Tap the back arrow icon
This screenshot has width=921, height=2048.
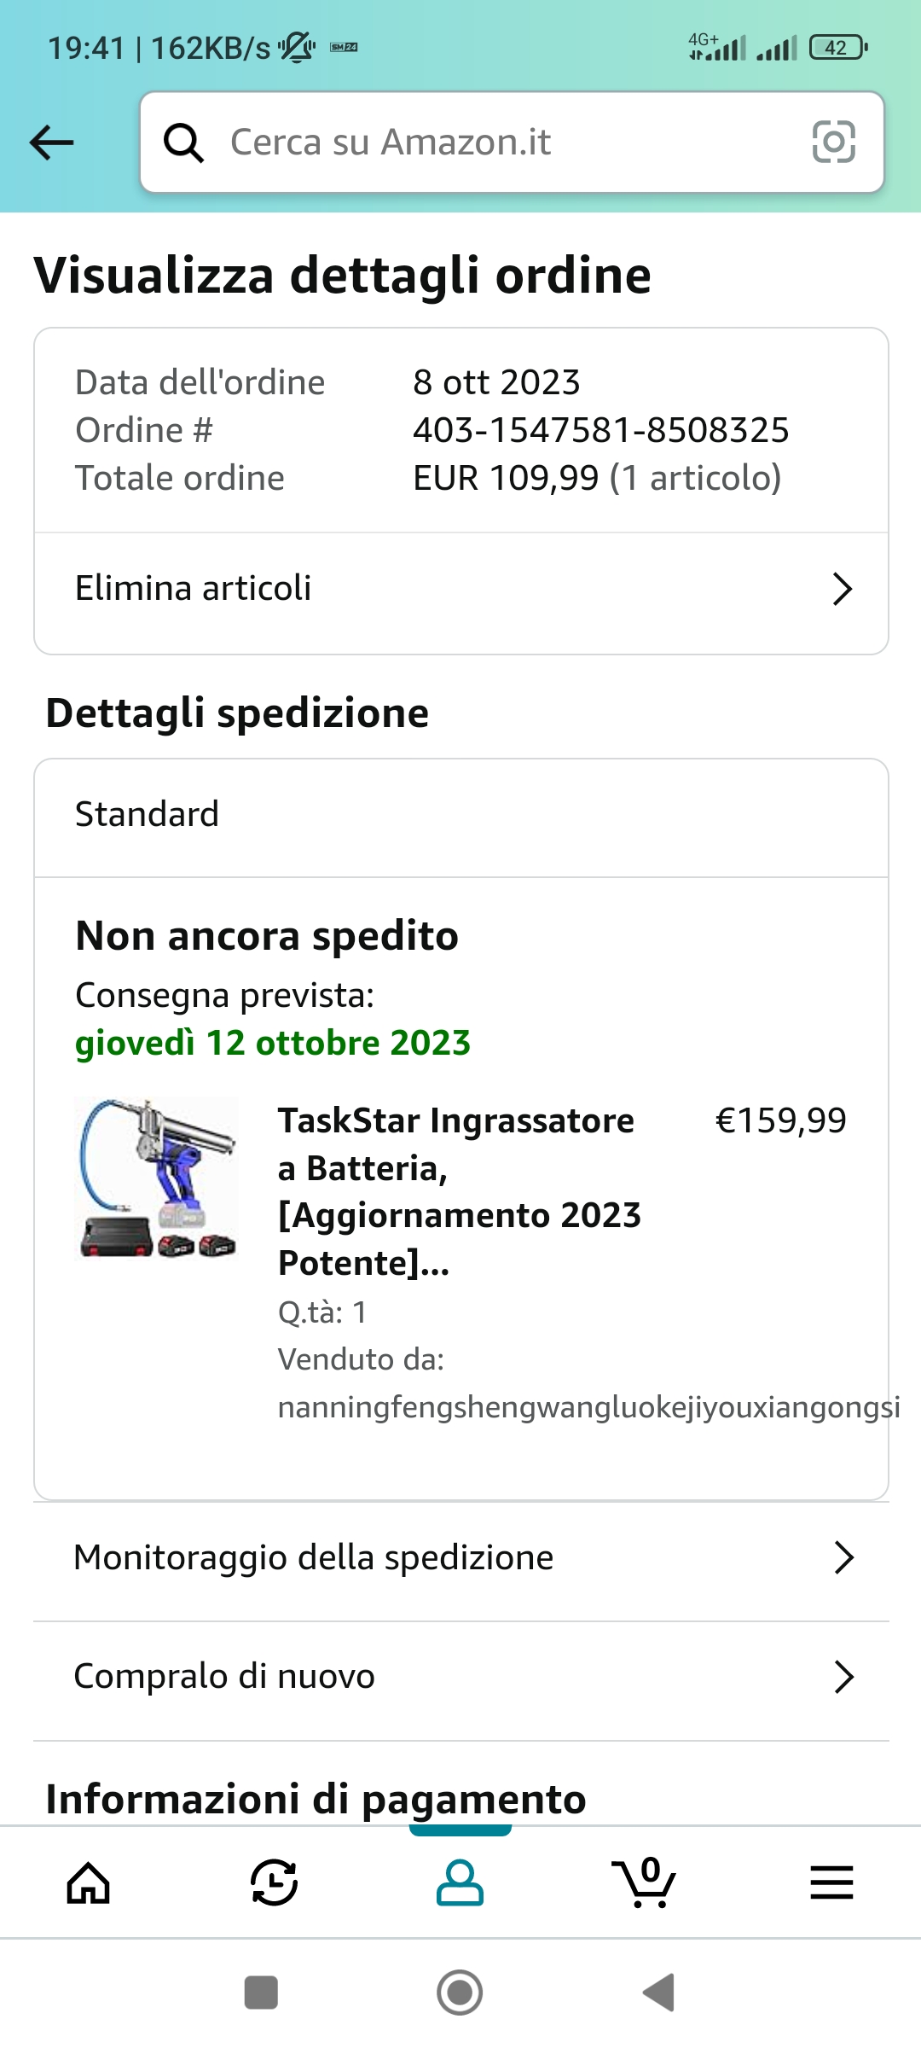tap(52, 142)
